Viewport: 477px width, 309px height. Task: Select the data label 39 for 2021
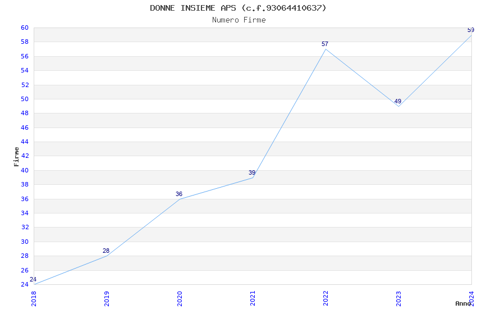point(252,172)
